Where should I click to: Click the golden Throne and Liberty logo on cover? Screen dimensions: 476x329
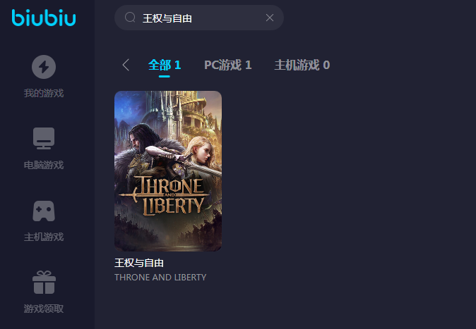tap(165, 195)
